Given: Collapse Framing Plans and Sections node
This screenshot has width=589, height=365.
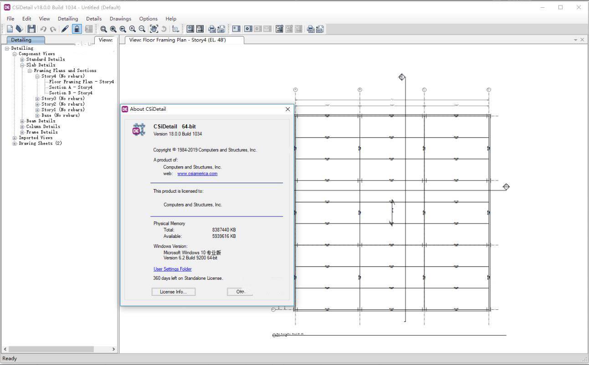Looking at the screenshot, I should coord(30,71).
